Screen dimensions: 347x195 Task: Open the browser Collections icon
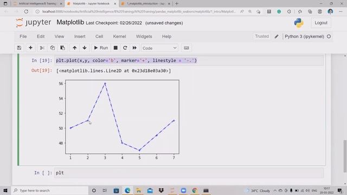(x=310, y=11)
